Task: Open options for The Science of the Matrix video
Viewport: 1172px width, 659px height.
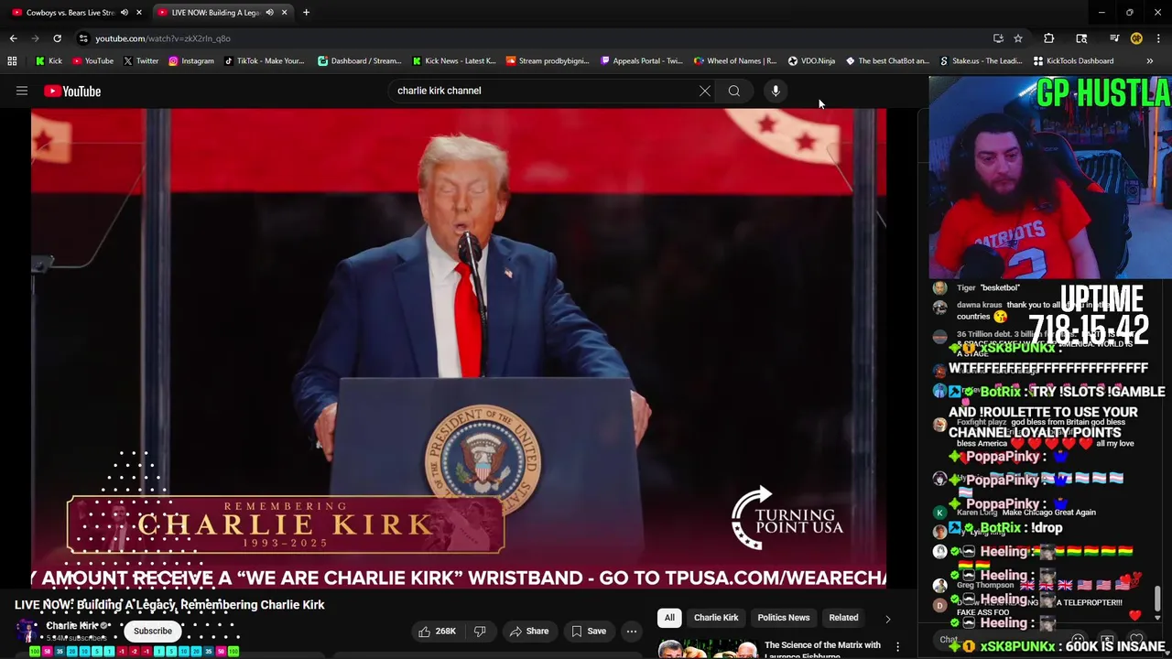Action: (897, 646)
